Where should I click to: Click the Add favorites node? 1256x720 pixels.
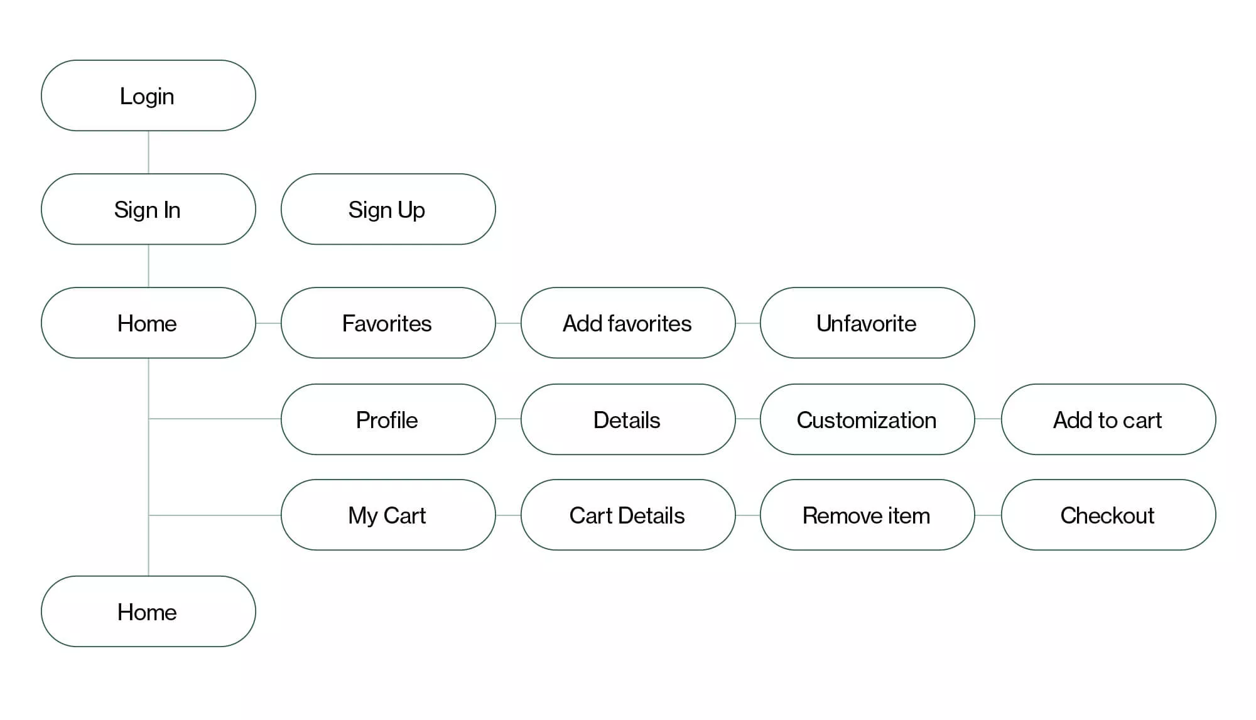coord(628,323)
